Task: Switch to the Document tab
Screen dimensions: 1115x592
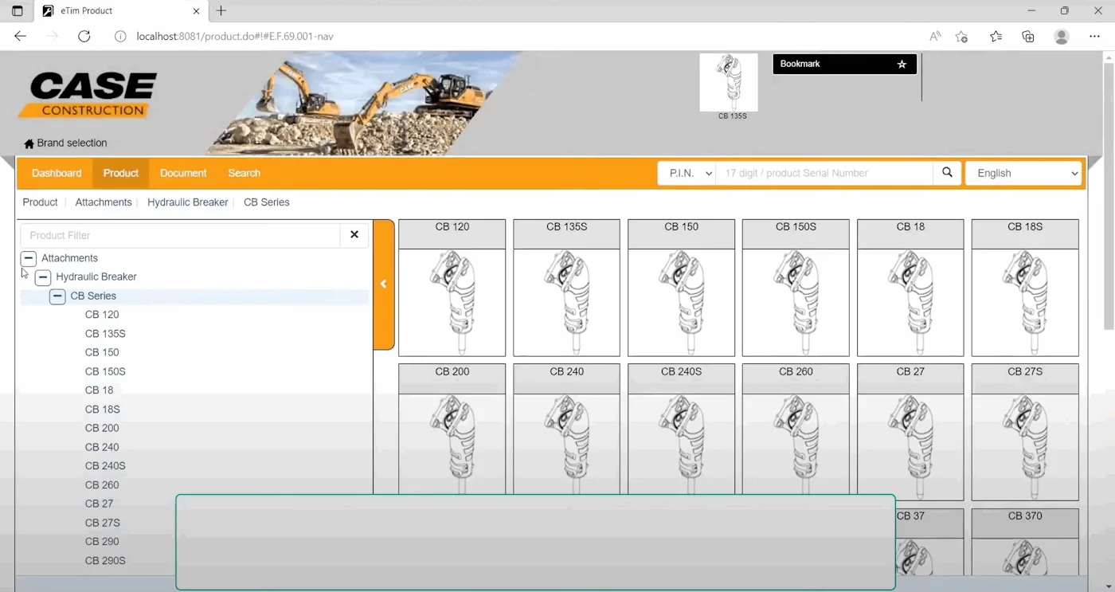Action: pos(183,173)
